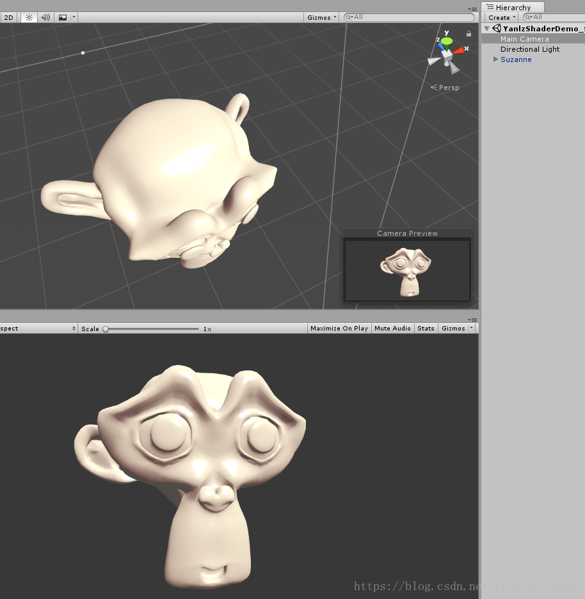Open Hierarchy Create dropdown
This screenshot has width=585, height=599.
[x=502, y=17]
